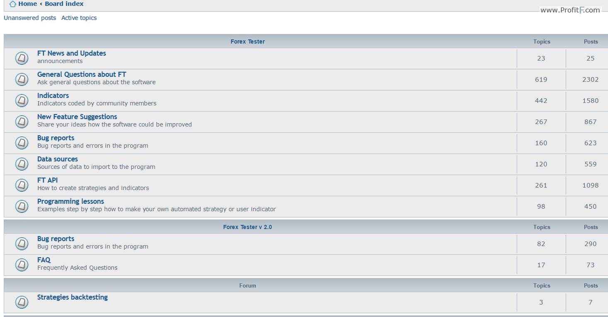608x317 pixels.
Task: Open the FT API forum
Action: (x=48, y=180)
